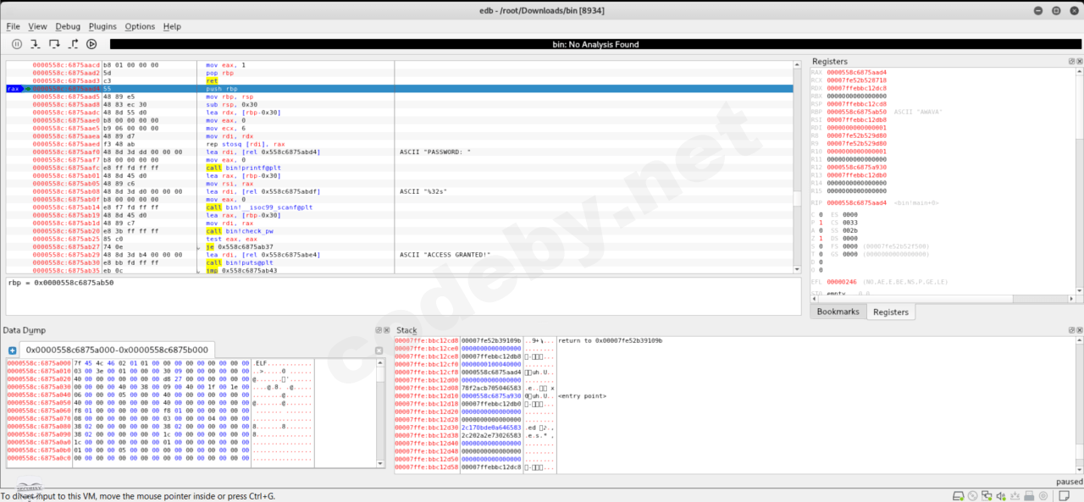Open the File menu

click(x=13, y=26)
